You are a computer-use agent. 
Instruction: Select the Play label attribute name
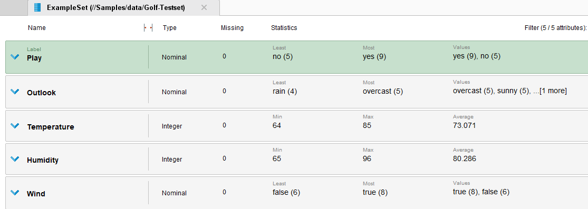click(34, 58)
